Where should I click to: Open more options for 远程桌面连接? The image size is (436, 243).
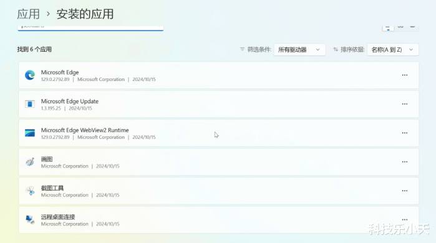point(405,219)
